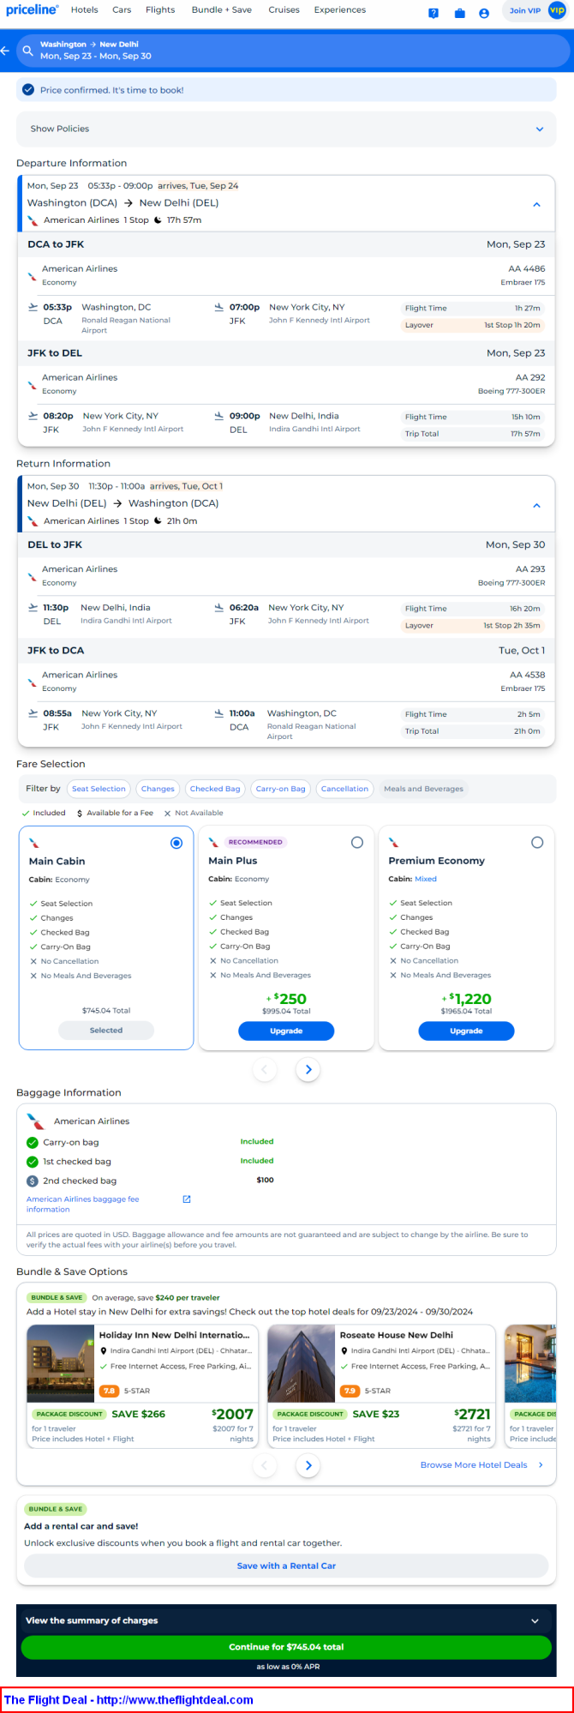Toggle the Carry-on Bag filter chip
Viewport: 574px width, 1713px height.
pos(280,789)
